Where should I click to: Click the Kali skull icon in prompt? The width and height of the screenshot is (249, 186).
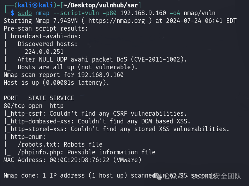point(35,5)
